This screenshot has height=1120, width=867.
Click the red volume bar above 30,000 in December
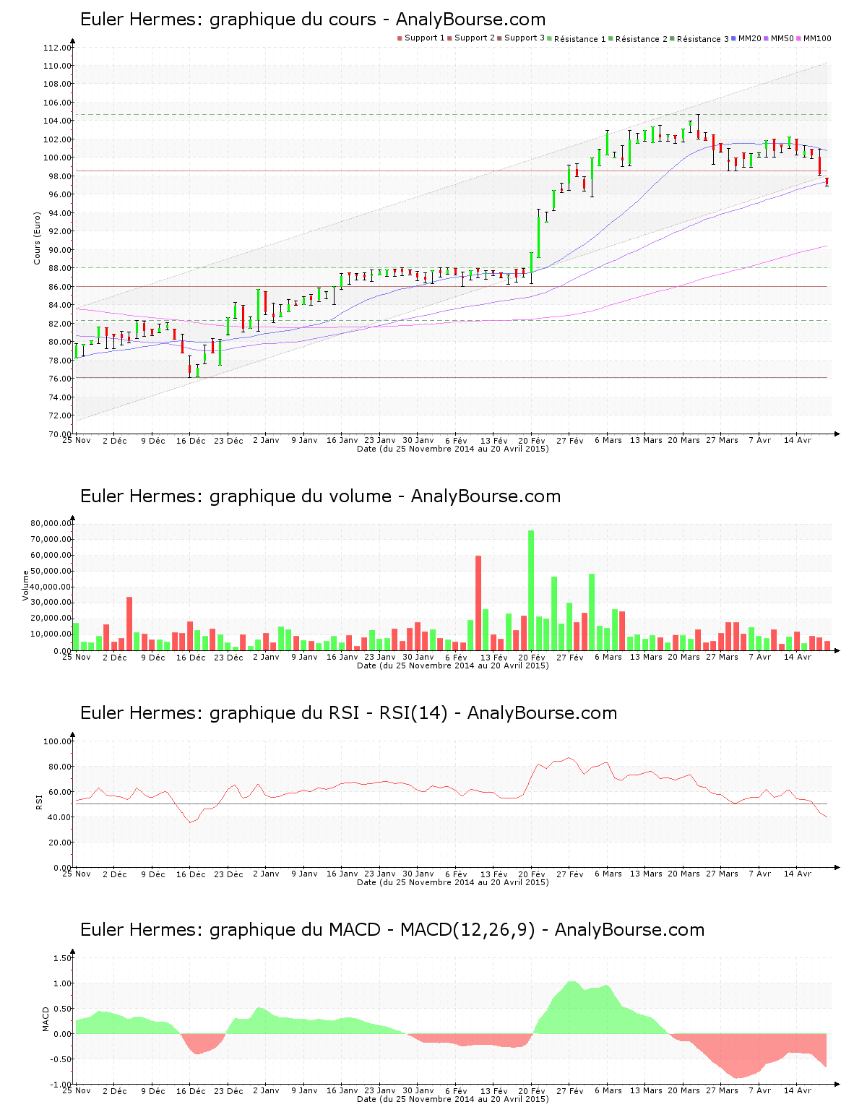pos(129,624)
